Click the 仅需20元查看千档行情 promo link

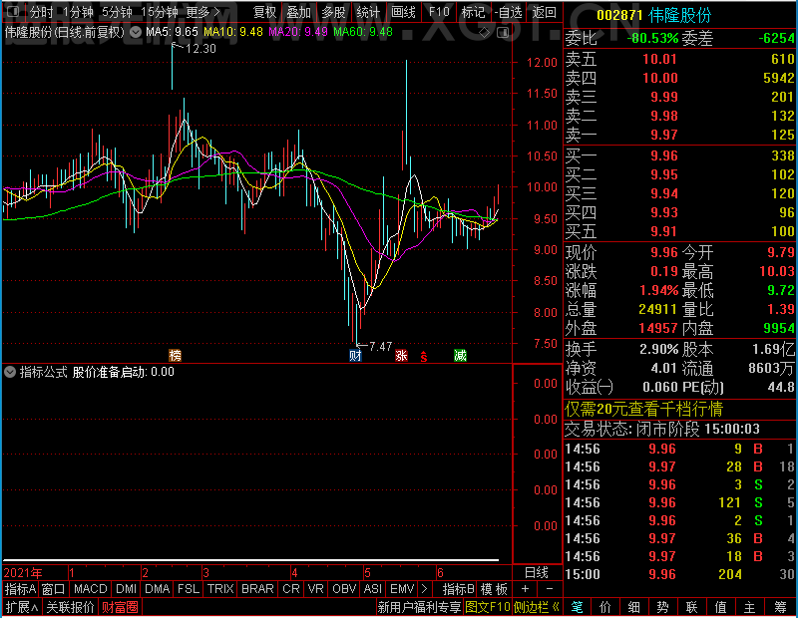point(643,409)
